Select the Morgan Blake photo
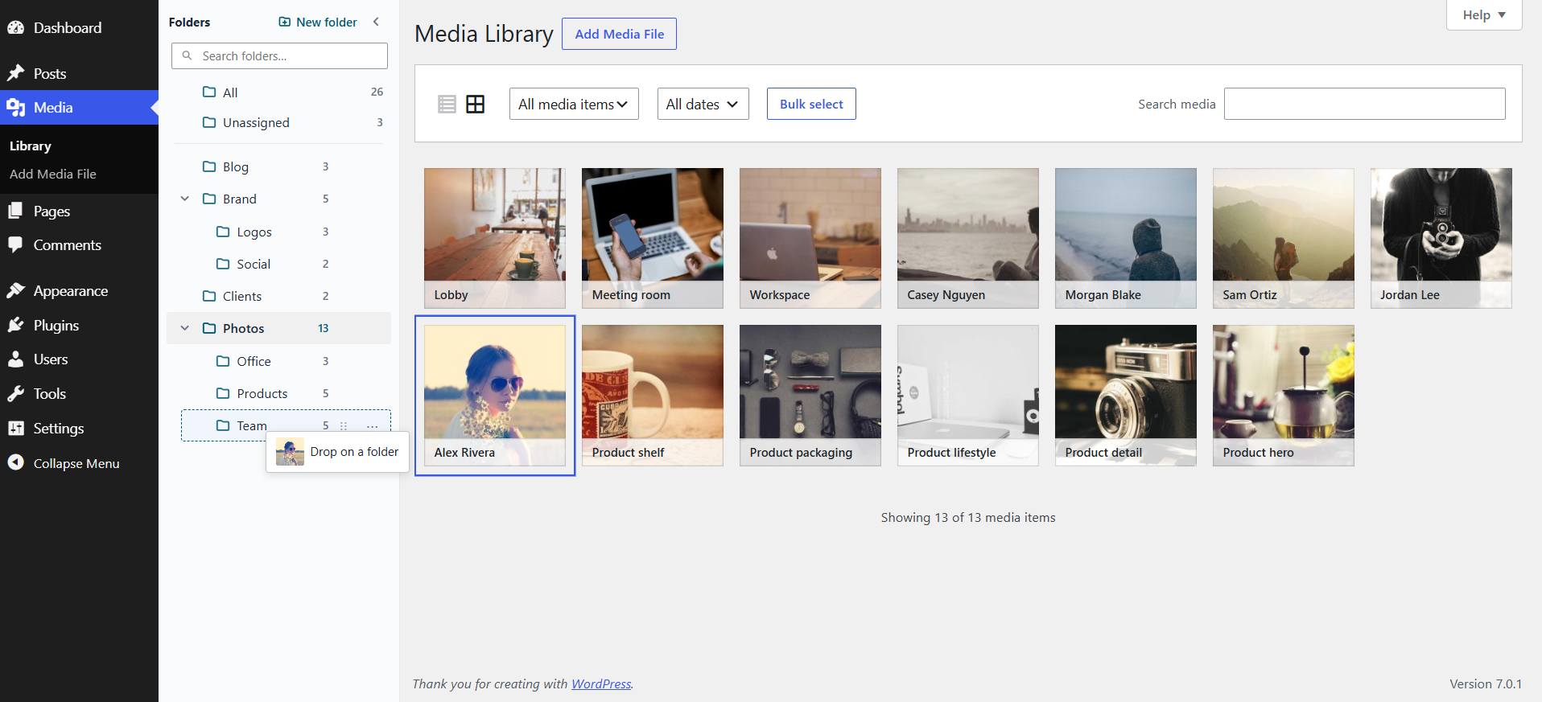 1126,238
